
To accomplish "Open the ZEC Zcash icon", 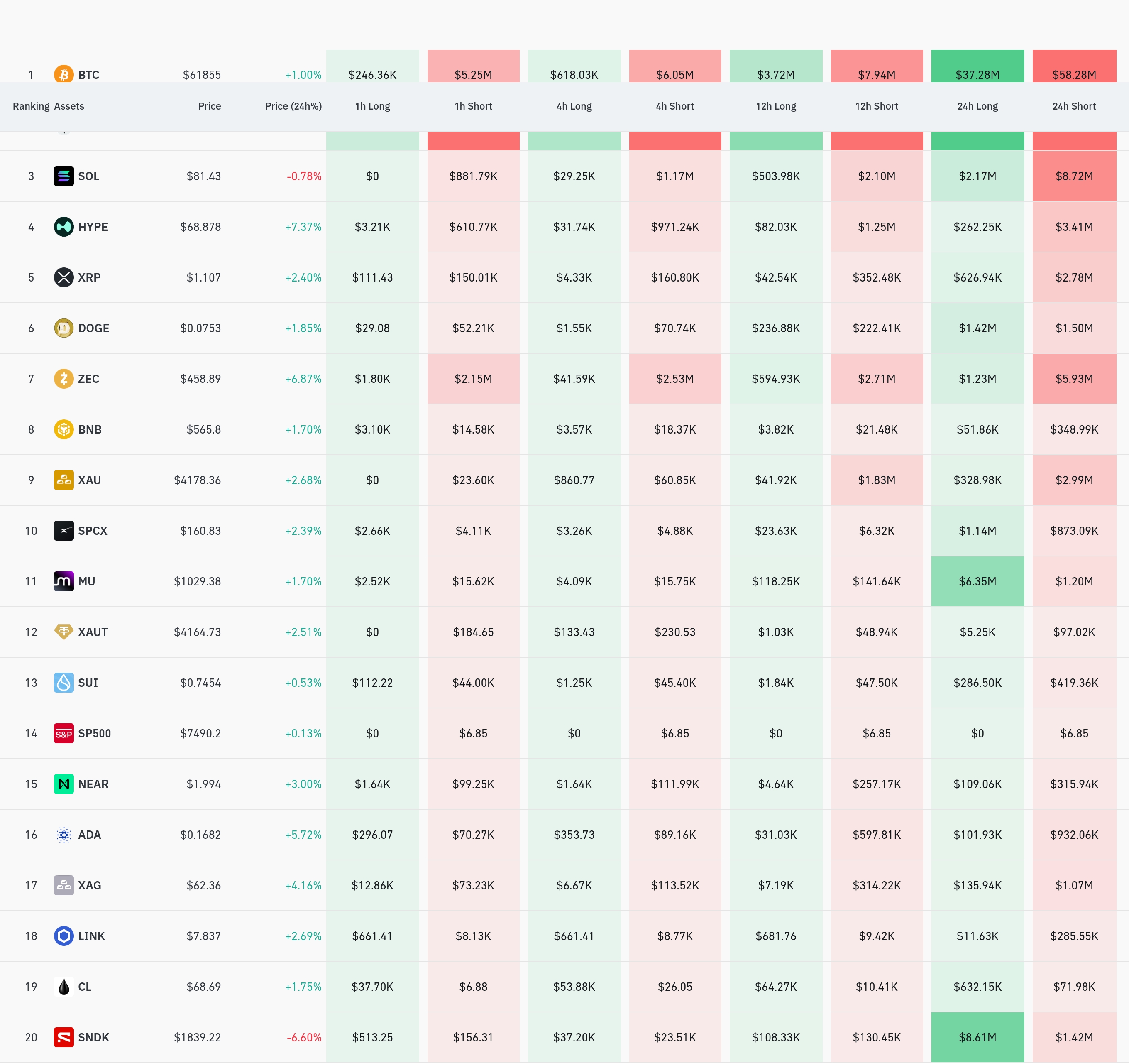I will [x=64, y=378].
